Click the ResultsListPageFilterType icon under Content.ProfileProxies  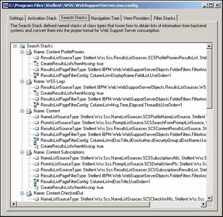(x=37, y=69)
